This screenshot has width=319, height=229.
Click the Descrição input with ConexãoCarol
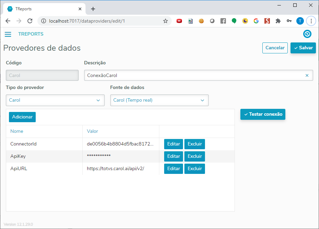(198, 75)
